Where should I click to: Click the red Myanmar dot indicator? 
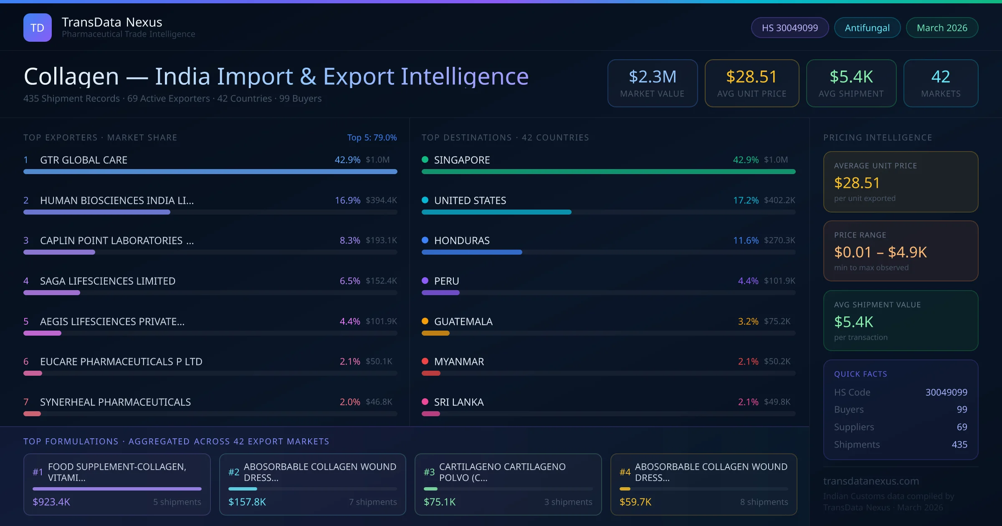coord(425,362)
